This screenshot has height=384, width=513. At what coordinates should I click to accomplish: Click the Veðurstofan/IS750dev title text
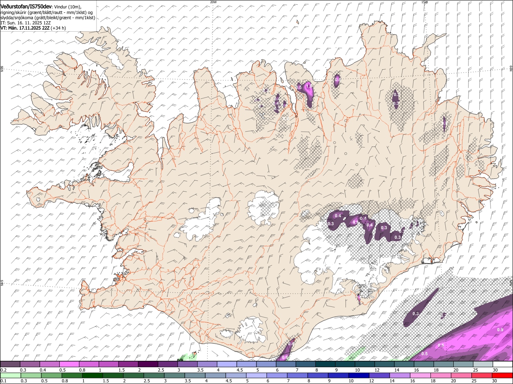click(x=26, y=7)
